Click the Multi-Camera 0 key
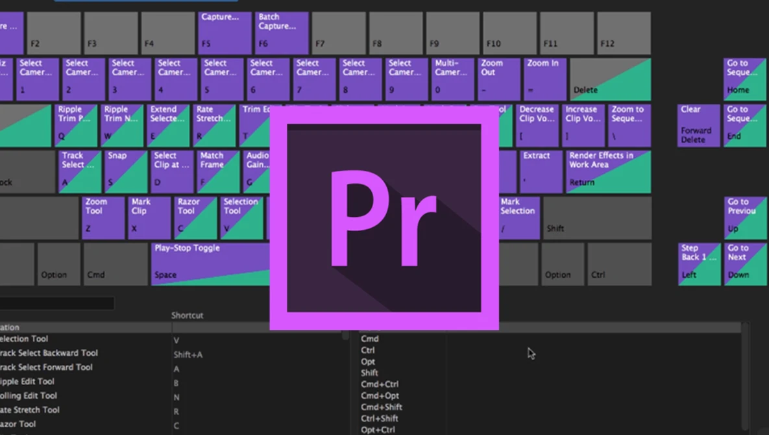769x435 pixels. click(453, 79)
